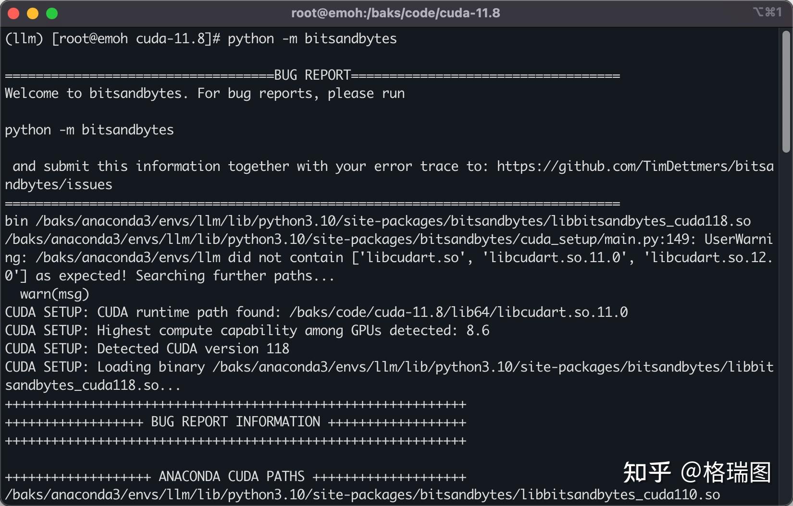
Task: Click the window title root@emoh:/baks/code/cuda-11.8
Action: tap(396, 13)
